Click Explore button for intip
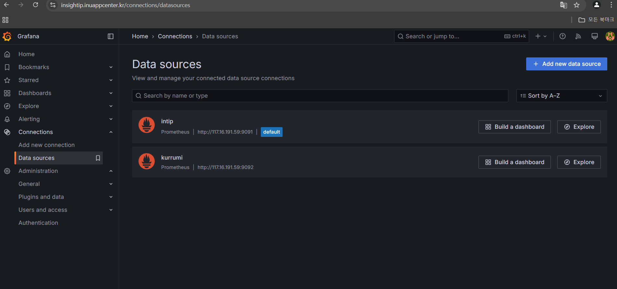The width and height of the screenshot is (617, 289). point(579,127)
